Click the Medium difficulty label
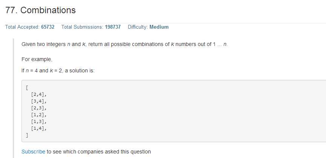The width and height of the screenshot is (326, 158). point(159,27)
